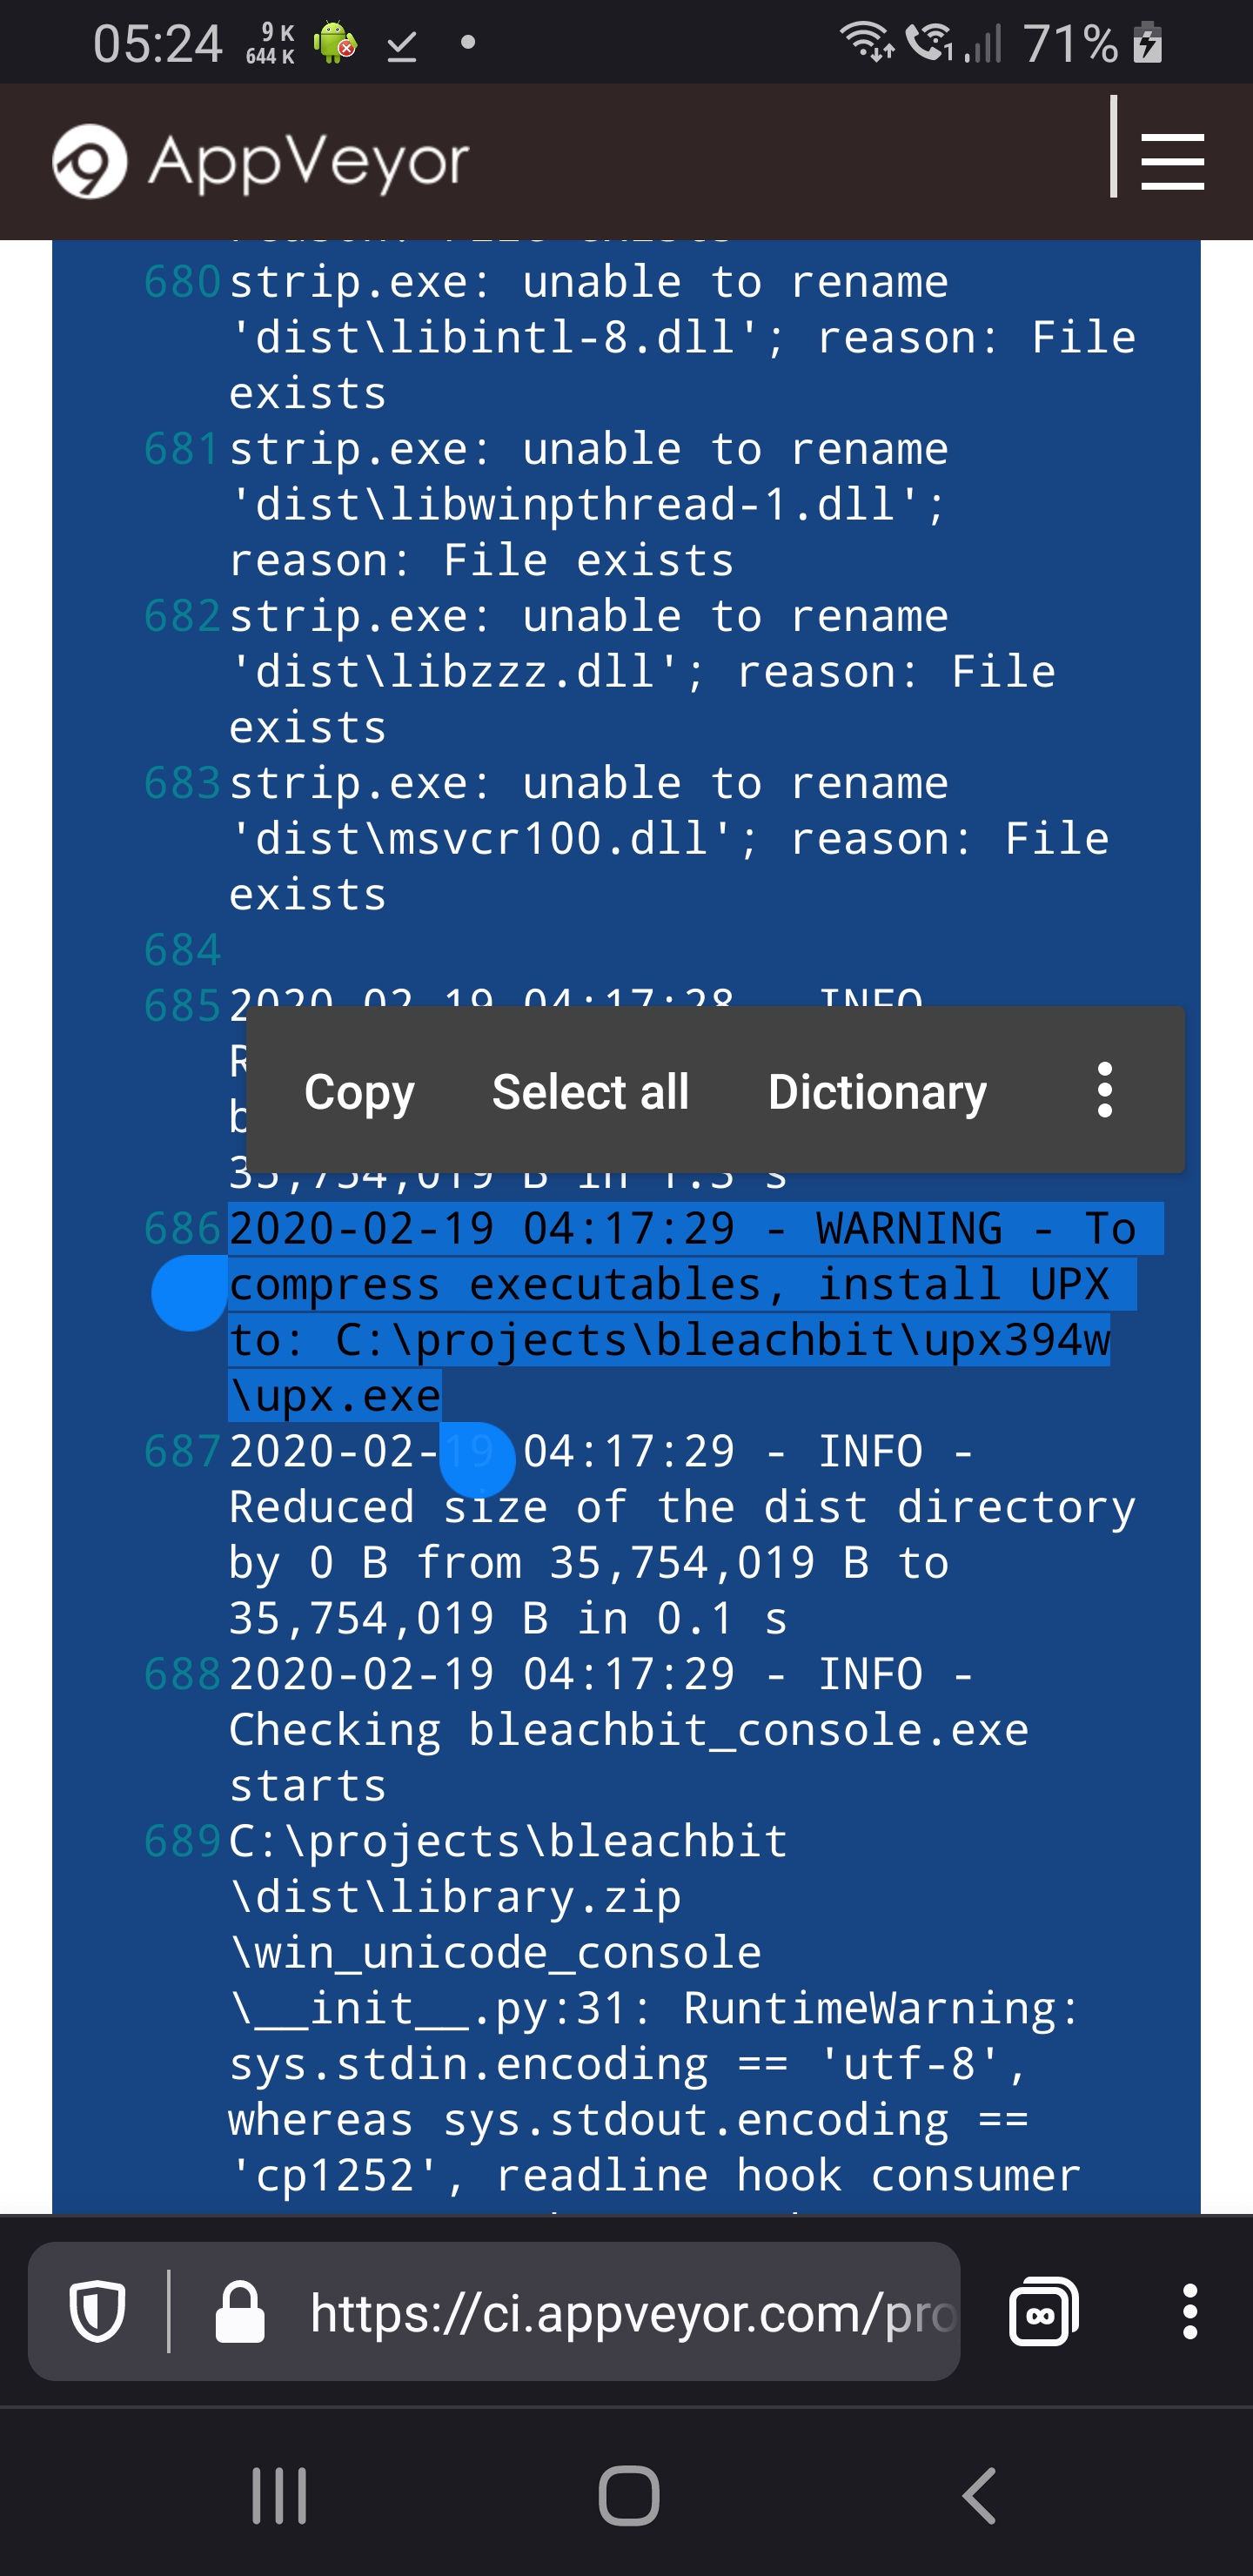
Task: Tap Copy in the selection toolbar
Action: 359,1092
